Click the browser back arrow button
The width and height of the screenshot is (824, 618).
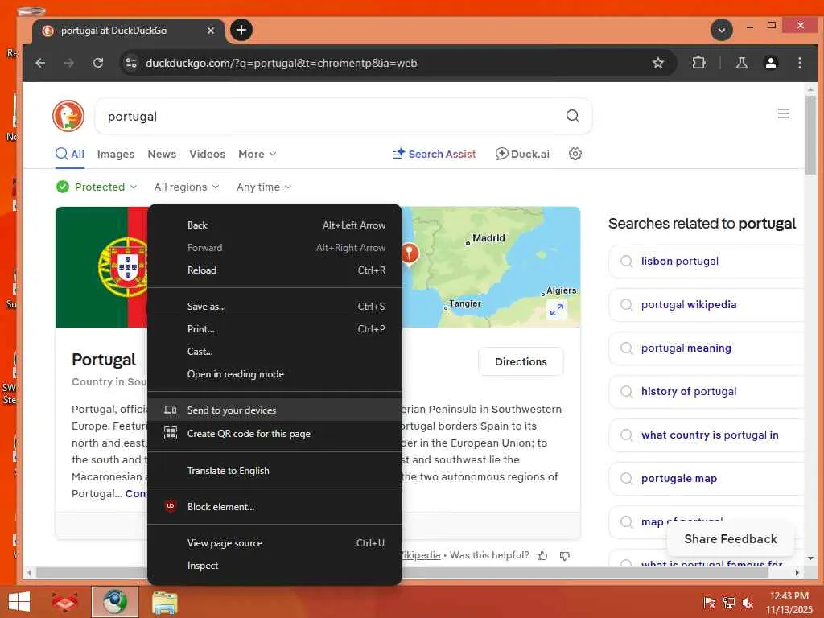pyautogui.click(x=40, y=63)
